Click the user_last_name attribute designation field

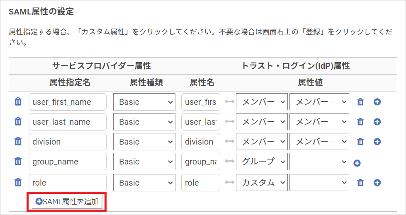(68, 122)
